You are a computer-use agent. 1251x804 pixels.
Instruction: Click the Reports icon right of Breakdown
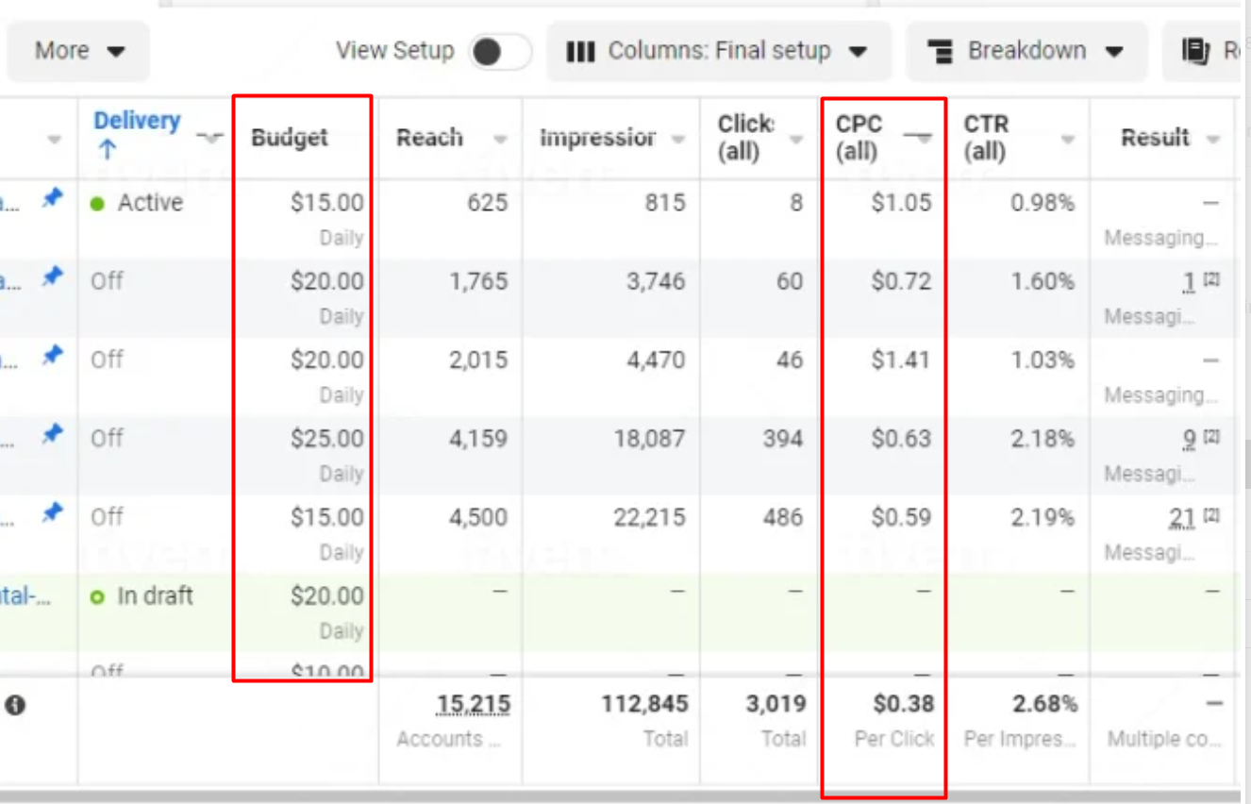coord(1195,51)
